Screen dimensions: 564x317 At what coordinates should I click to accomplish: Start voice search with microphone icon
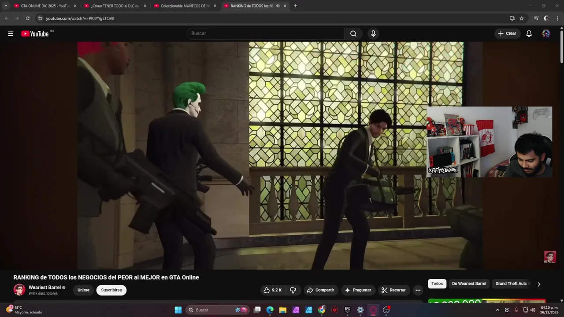coord(373,33)
